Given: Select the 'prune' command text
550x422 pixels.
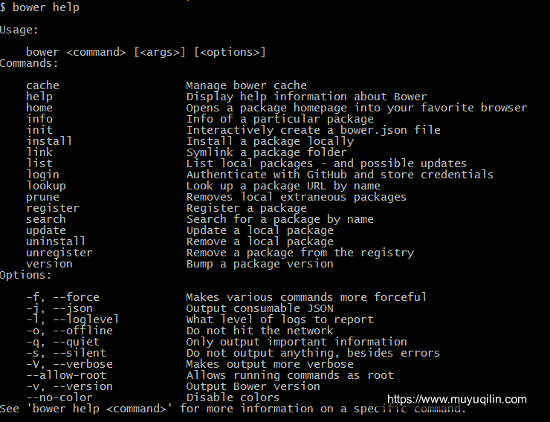Looking at the screenshot, I should tap(43, 198).
